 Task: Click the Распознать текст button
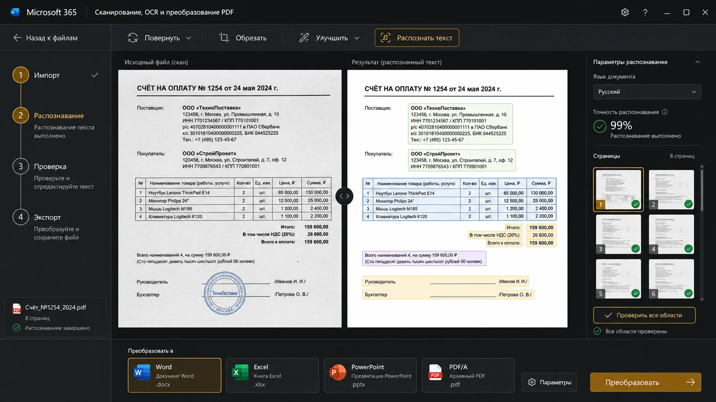pos(417,38)
